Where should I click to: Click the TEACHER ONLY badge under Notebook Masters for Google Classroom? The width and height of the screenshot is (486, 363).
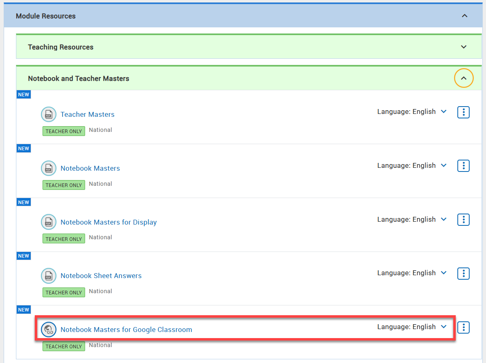pos(63,346)
